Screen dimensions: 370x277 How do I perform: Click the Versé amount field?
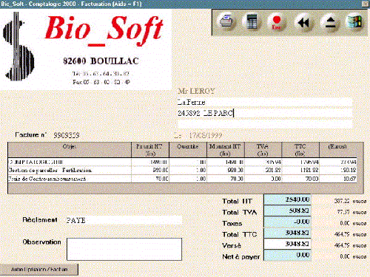point(287,244)
